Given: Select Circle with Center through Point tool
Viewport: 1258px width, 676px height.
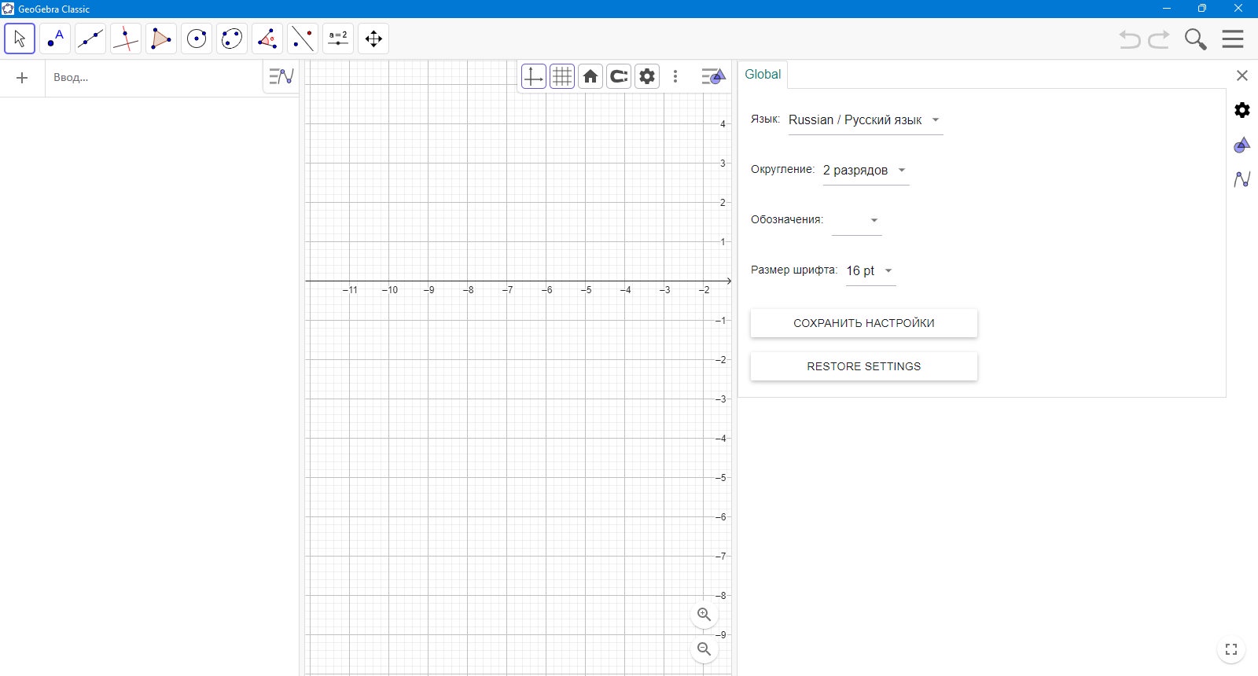Looking at the screenshot, I should (x=197, y=39).
